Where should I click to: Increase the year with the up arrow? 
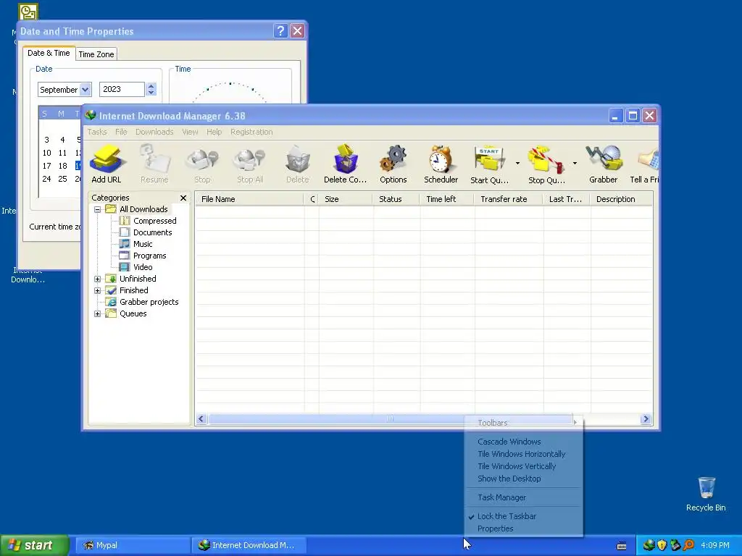pyautogui.click(x=151, y=86)
